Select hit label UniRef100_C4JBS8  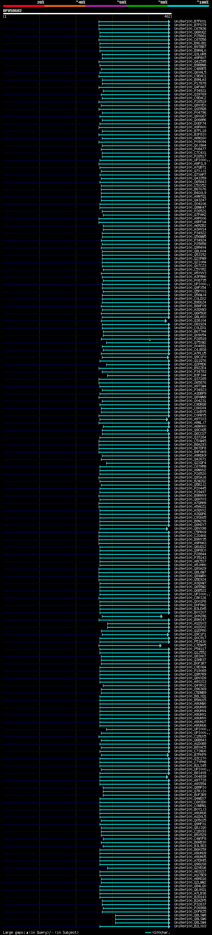[x=190, y=350]
